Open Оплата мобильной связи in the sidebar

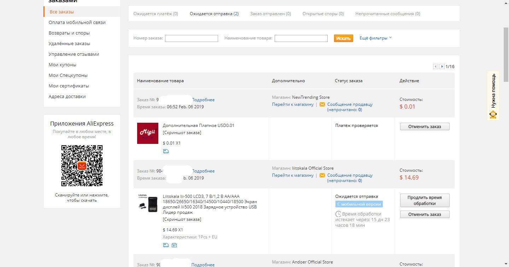[77, 23]
